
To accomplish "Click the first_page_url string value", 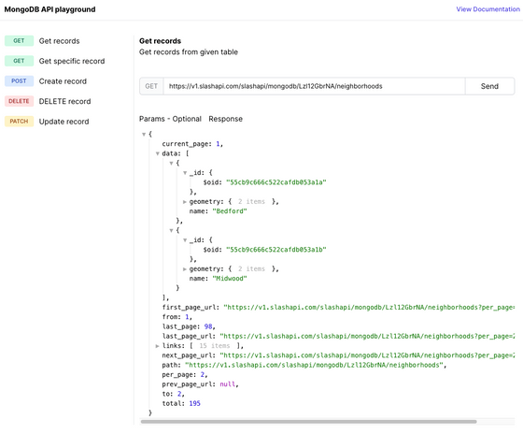I will 369,308.
